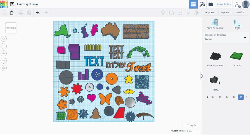This screenshot has height=135, width=250.
Task: Click the zoom out minus icon
Action: pos(4,61)
